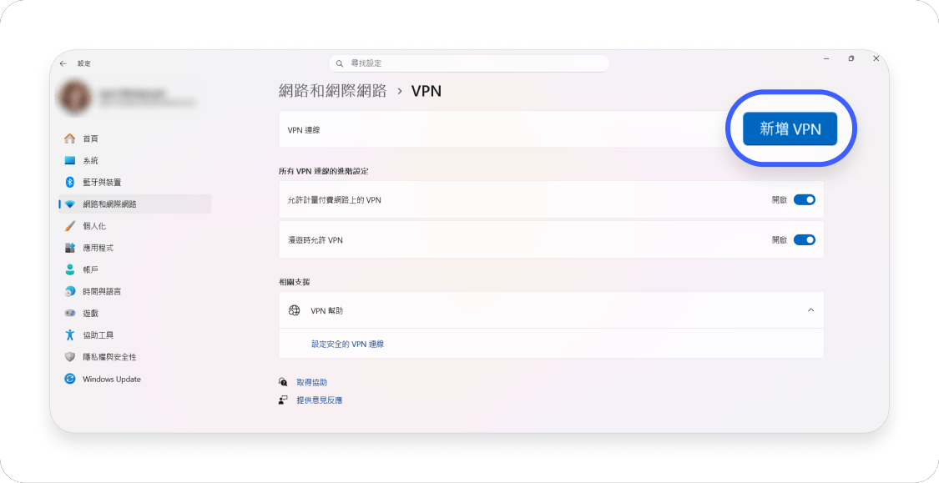
Task: Click the 個人化 paintbrush icon
Action: tap(70, 226)
